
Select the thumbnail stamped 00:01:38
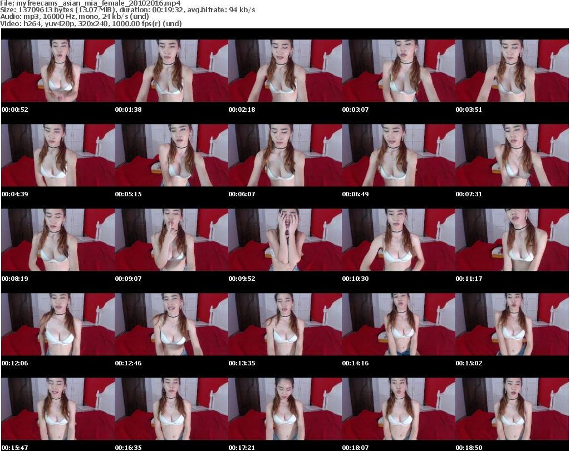coord(171,71)
